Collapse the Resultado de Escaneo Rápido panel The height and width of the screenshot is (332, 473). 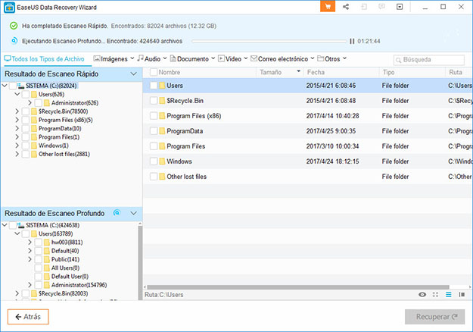point(134,74)
